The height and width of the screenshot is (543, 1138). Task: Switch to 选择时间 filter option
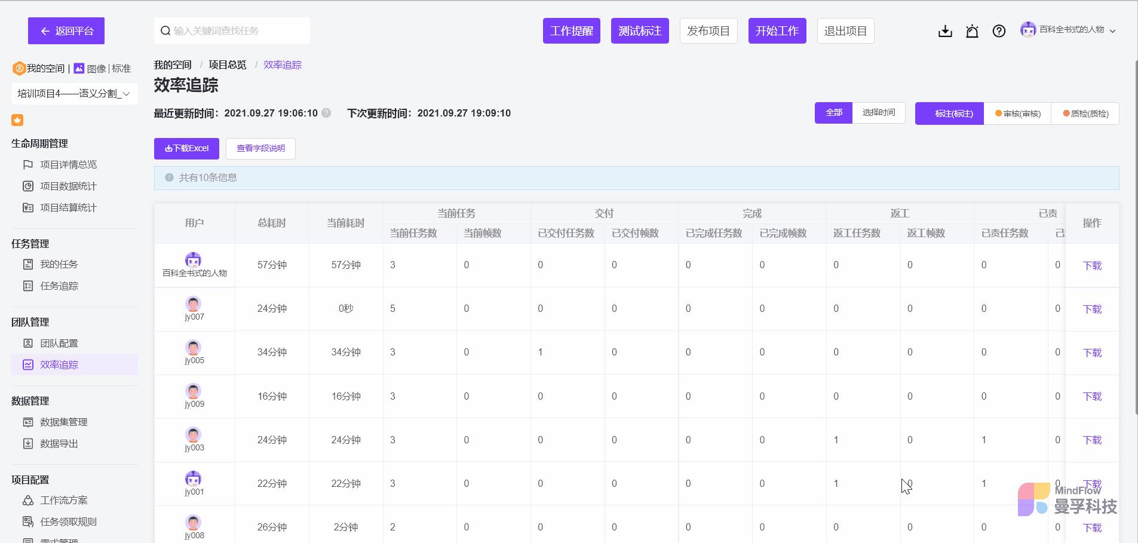pyautogui.click(x=878, y=113)
